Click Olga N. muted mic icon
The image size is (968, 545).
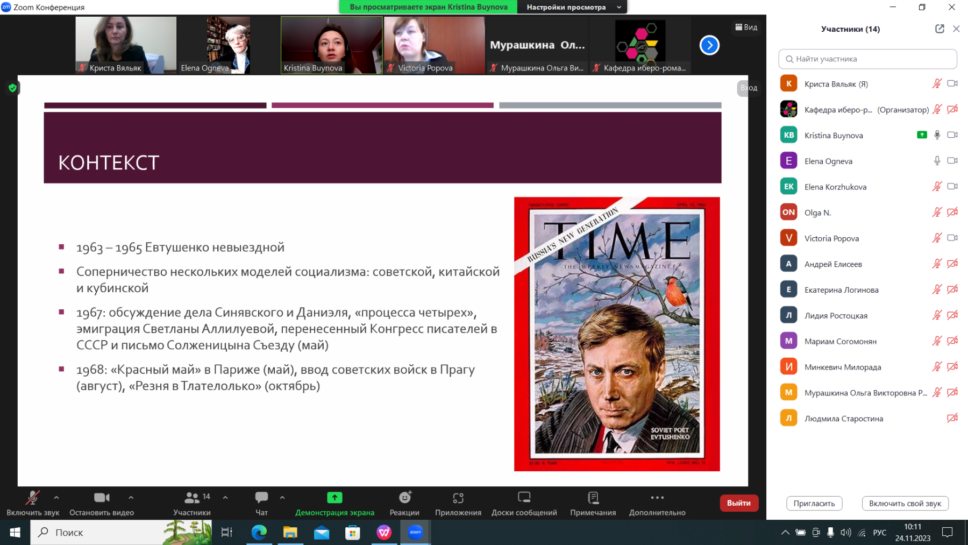coord(937,212)
